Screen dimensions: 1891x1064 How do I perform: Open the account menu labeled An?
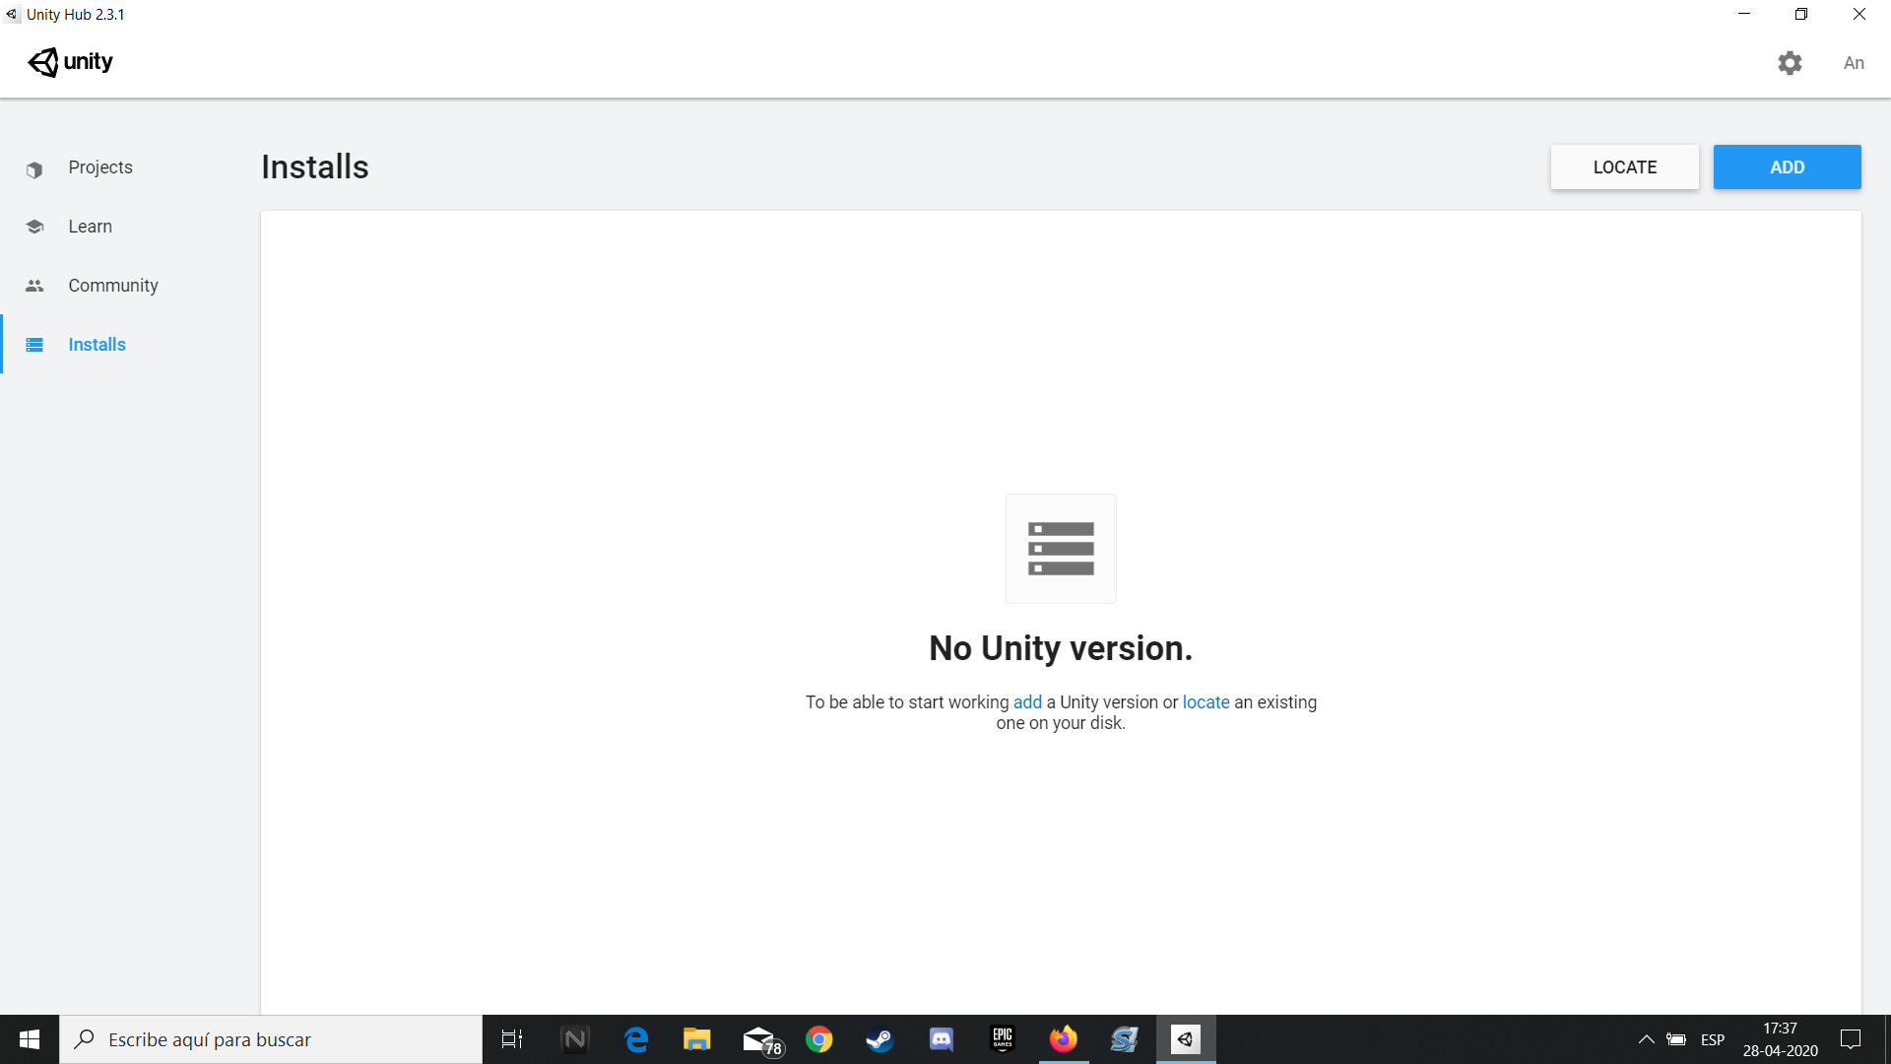coord(1854,63)
